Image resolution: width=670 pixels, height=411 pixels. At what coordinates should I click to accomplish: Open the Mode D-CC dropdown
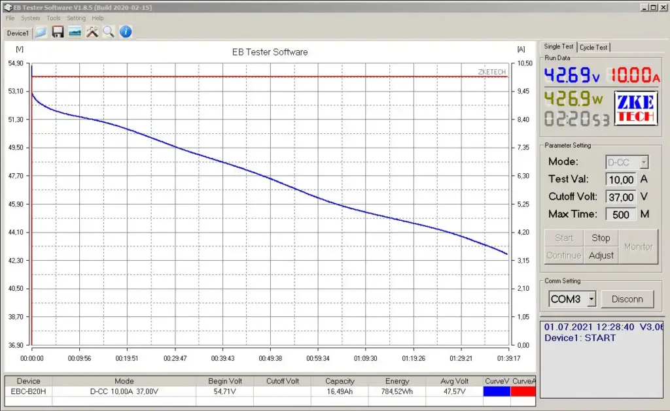(x=644, y=162)
